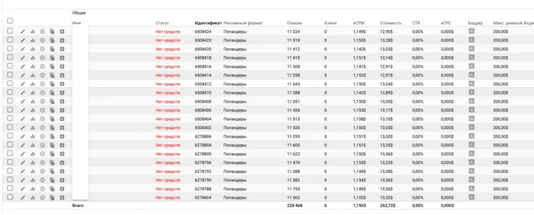Screen dimensions: 534x215
Task: Copy campaign 6508418
Action: 52,58
